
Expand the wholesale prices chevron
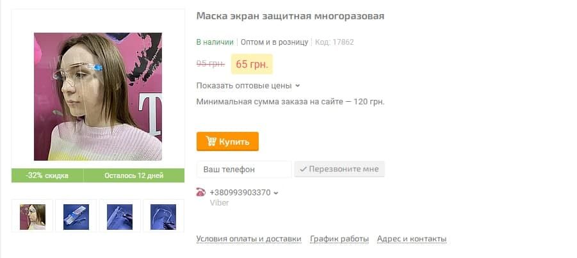click(x=298, y=86)
